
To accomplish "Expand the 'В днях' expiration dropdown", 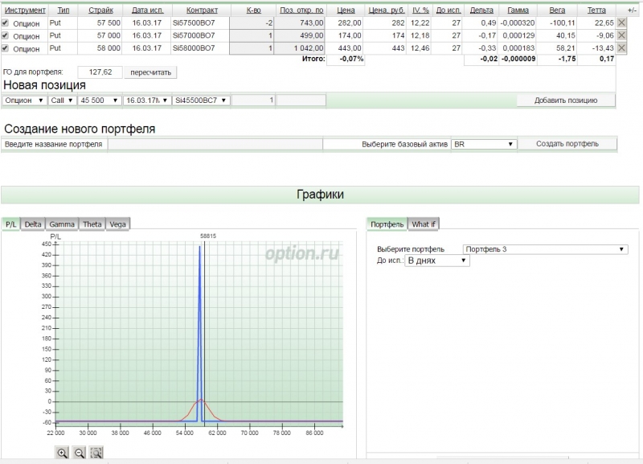I will click(x=437, y=261).
